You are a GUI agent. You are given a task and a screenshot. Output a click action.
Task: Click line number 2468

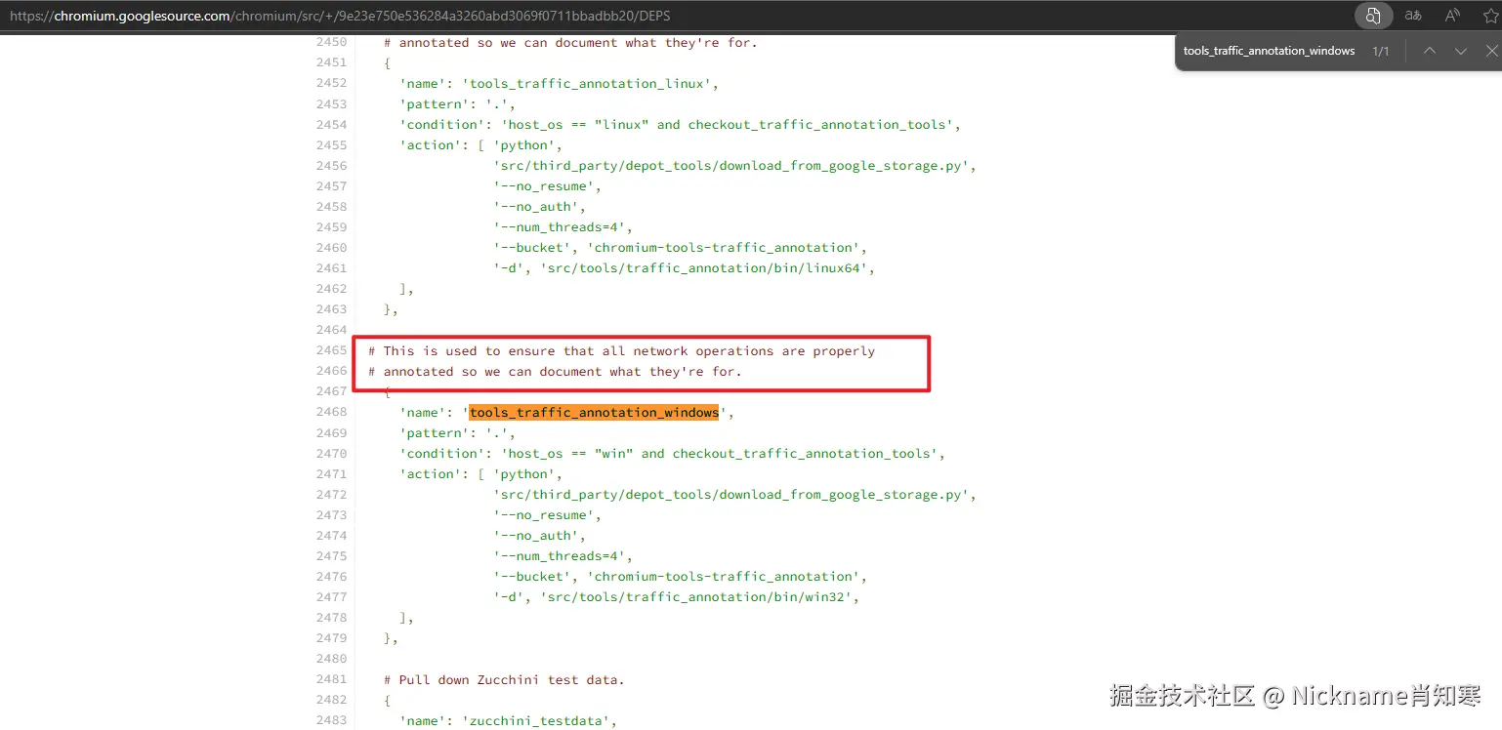[x=331, y=412]
